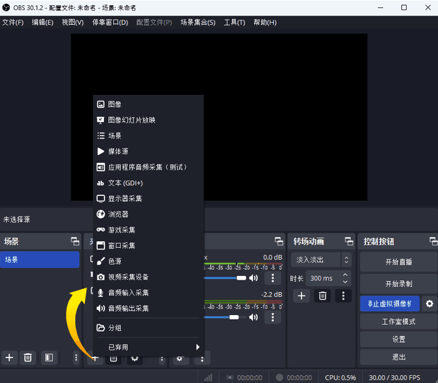Mute the top audio channel speaker

pos(254,278)
